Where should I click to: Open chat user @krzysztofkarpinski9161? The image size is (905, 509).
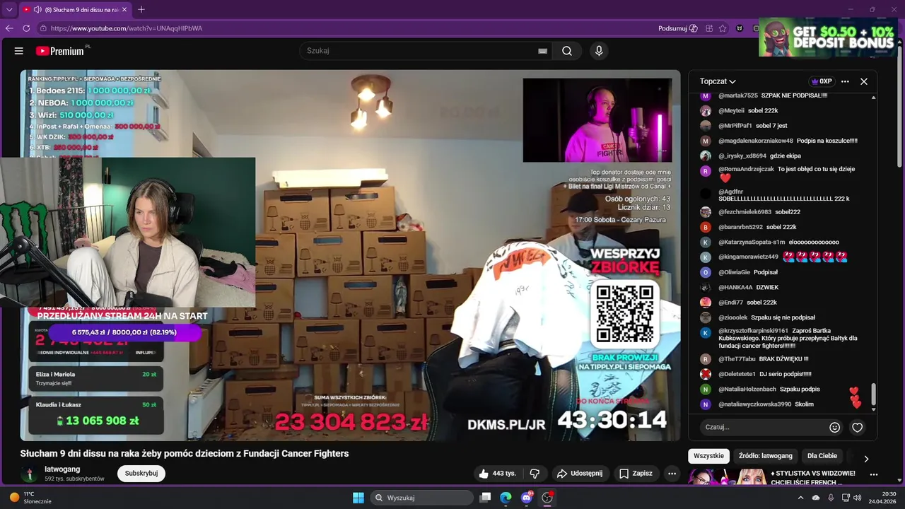(x=753, y=331)
